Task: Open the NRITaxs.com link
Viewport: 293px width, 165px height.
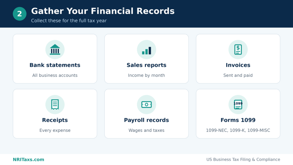Action: [x=28, y=160]
